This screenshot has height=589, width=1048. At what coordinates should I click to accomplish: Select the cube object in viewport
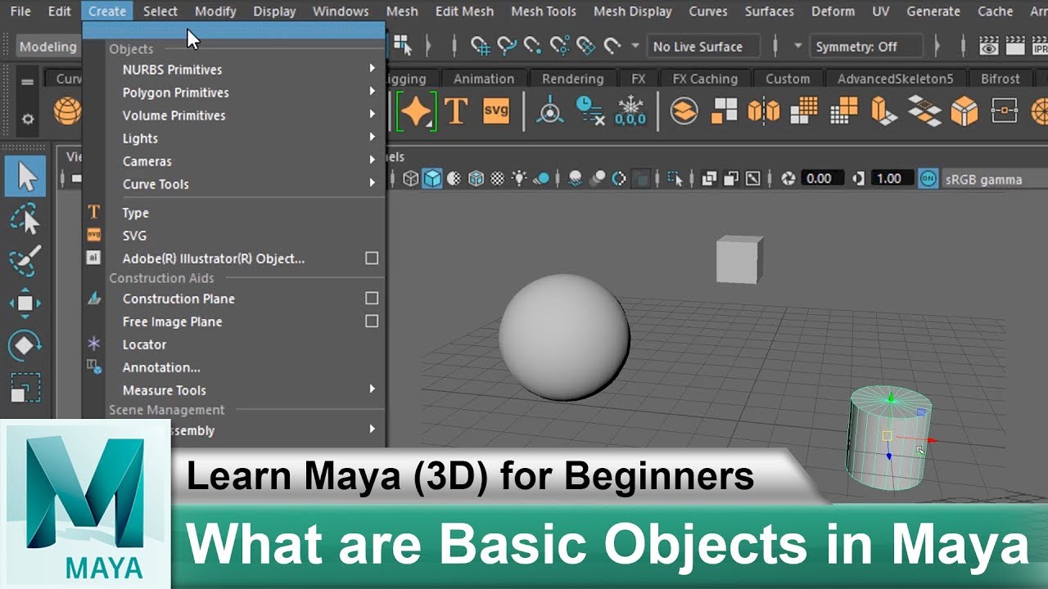pyautogui.click(x=739, y=259)
